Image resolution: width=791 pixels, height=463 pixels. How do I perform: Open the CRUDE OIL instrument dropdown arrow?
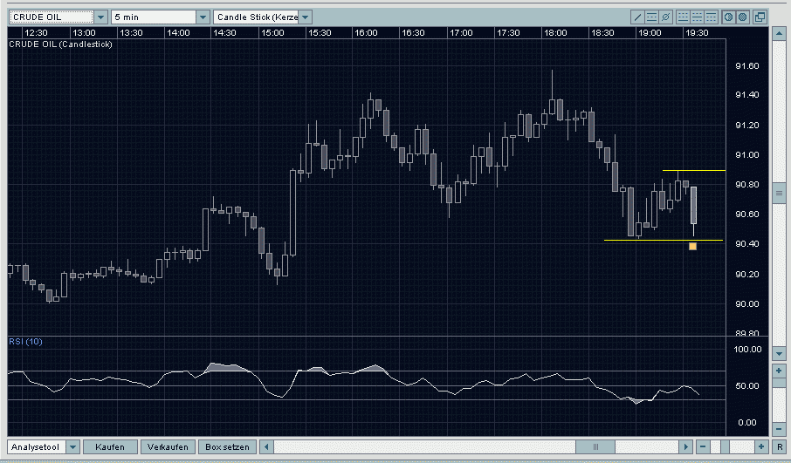[101, 17]
